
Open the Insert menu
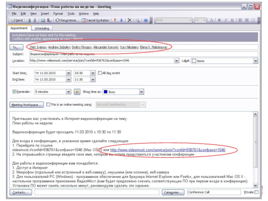click(45, 14)
